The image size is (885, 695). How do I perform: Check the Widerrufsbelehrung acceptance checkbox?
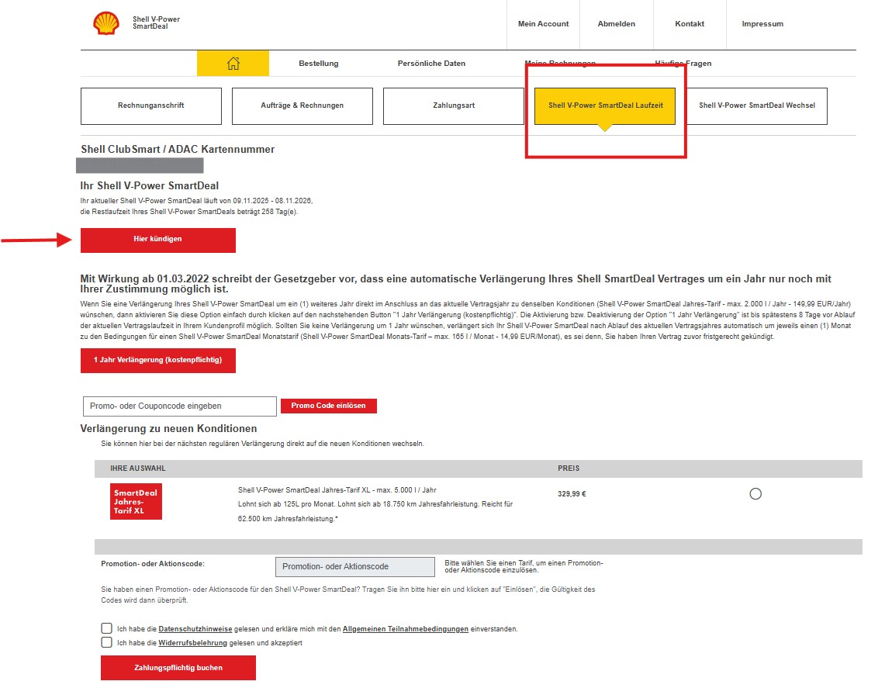click(x=106, y=642)
